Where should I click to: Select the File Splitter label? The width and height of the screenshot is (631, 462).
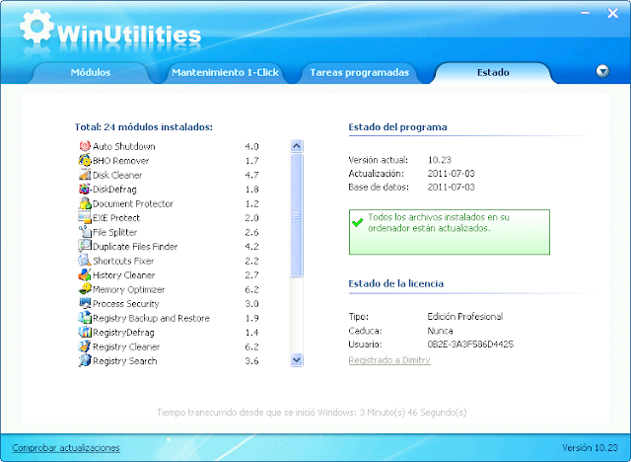coord(114,232)
